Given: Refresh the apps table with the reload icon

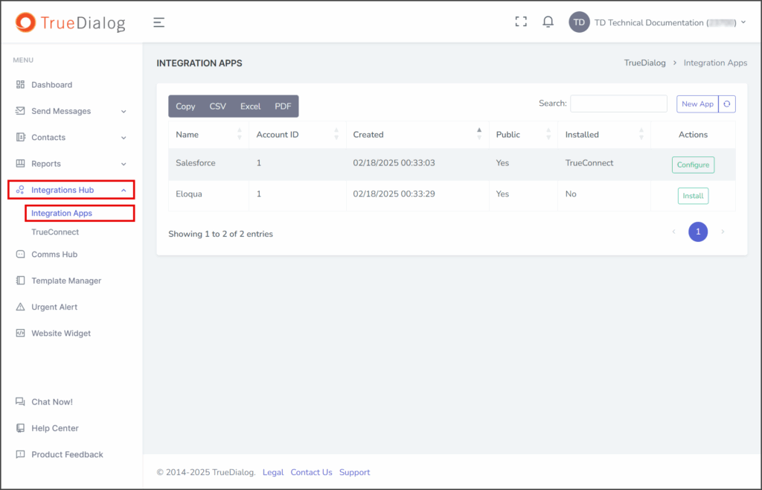Looking at the screenshot, I should pyautogui.click(x=727, y=104).
